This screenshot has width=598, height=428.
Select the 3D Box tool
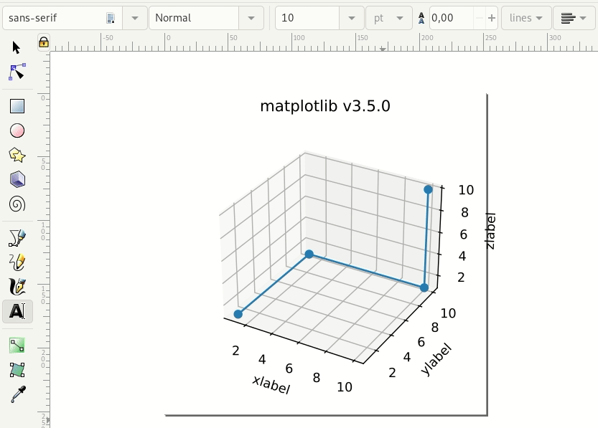(17, 179)
